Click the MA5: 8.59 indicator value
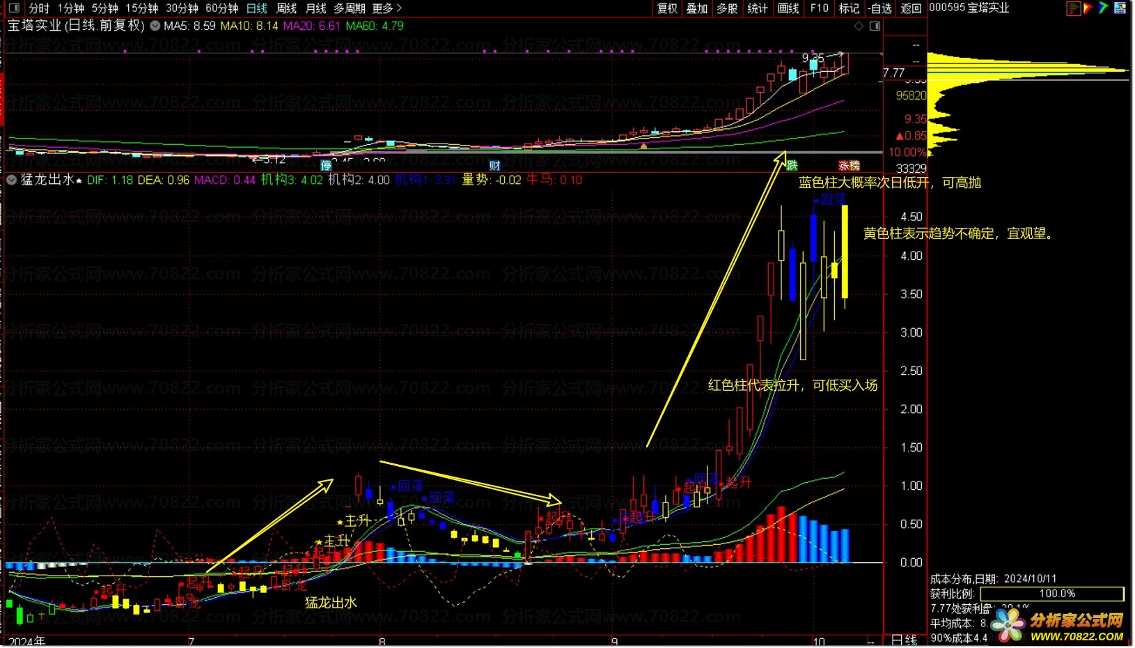Image resolution: width=1135 pixels, height=648 pixels. [189, 26]
